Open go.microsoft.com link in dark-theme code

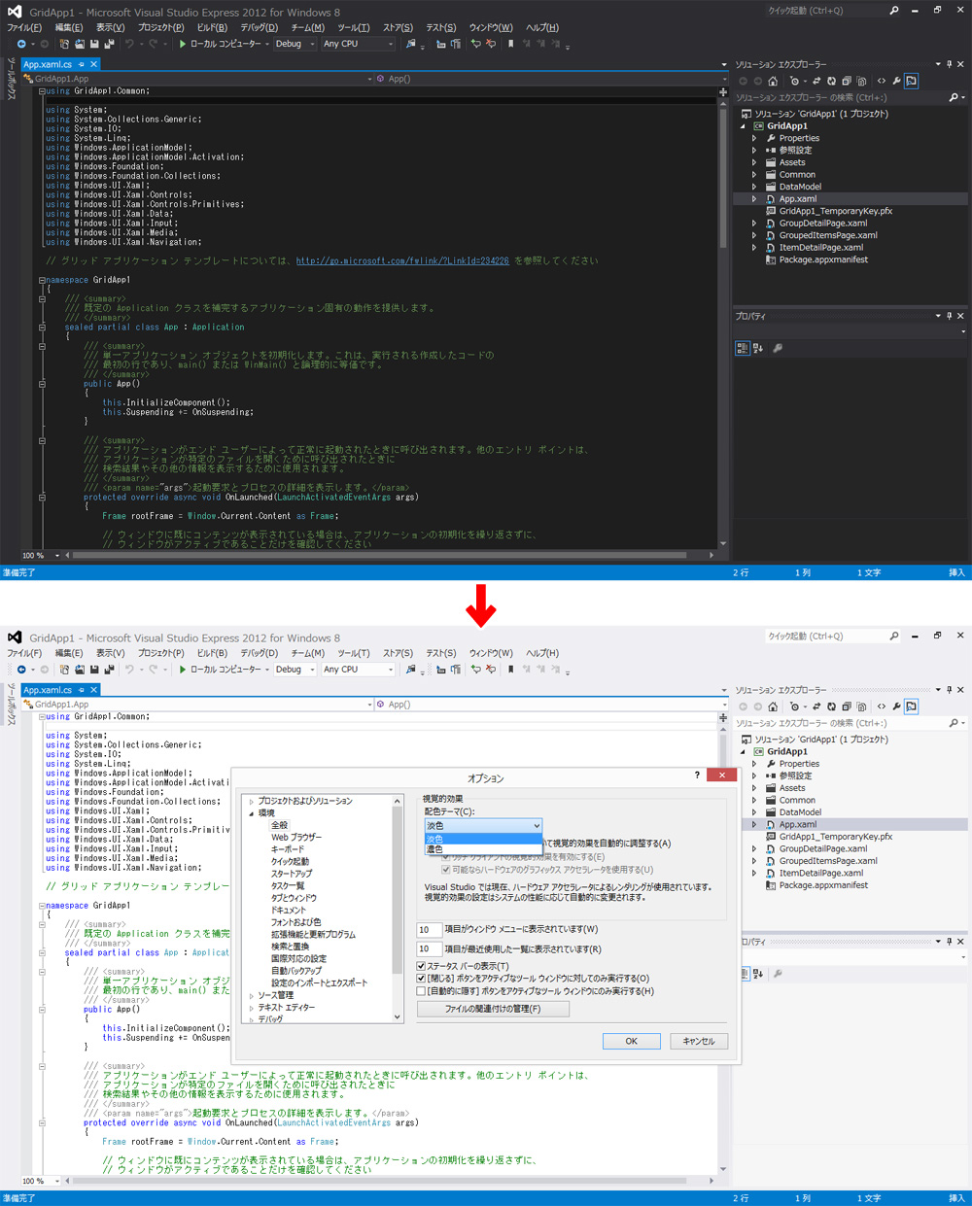pos(402,260)
